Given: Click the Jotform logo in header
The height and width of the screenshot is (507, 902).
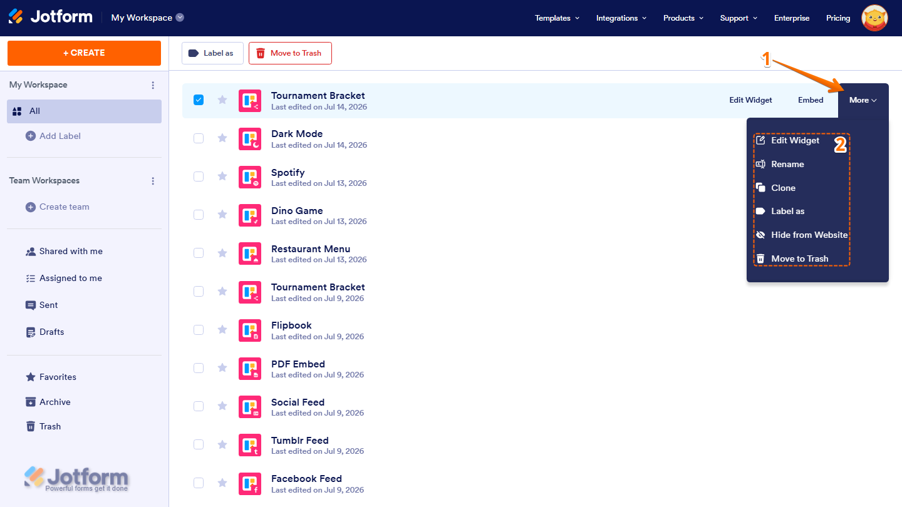Looking at the screenshot, I should click(51, 17).
